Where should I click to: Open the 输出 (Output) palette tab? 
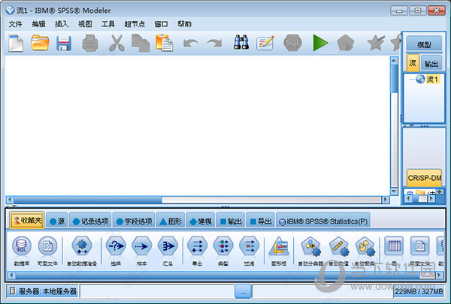(x=231, y=221)
